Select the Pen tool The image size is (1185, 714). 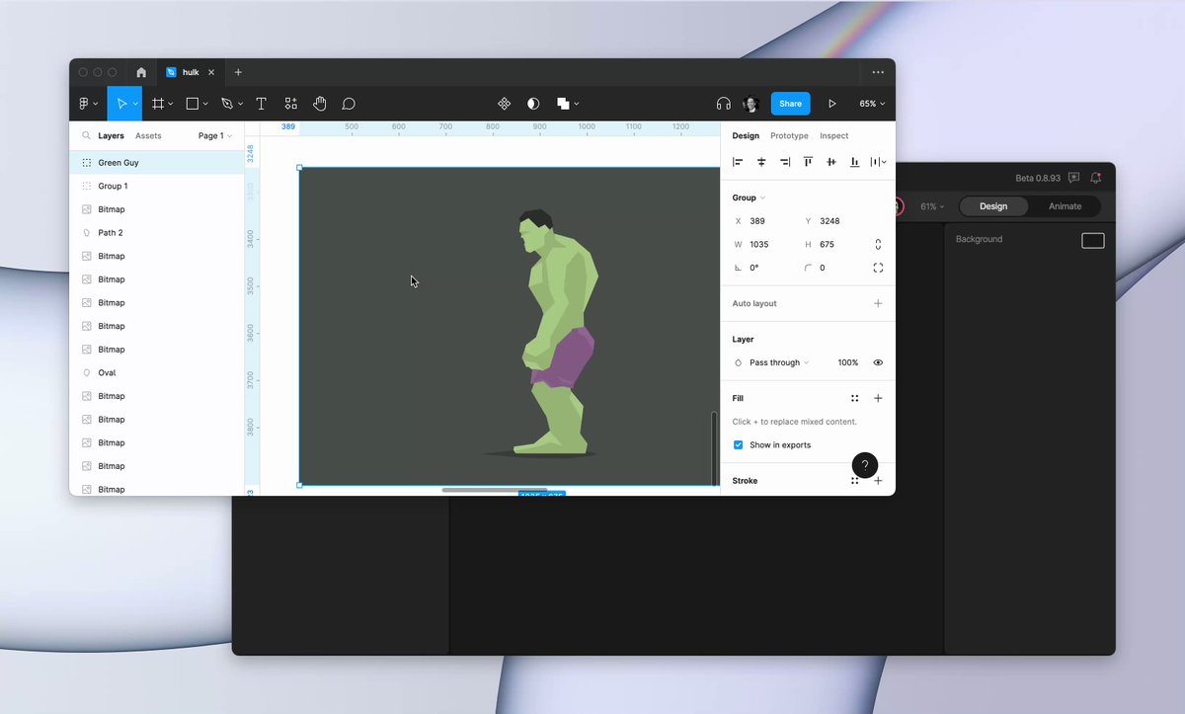coord(226,103)
